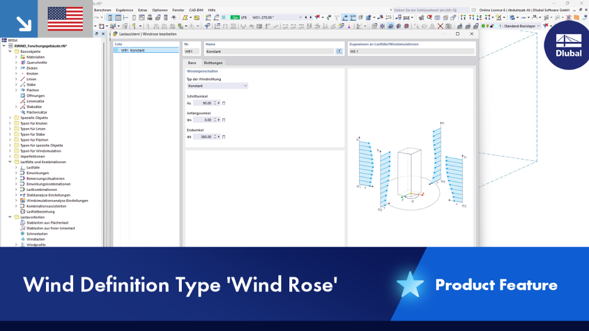Screen dimensions: 589x331
Task: Select Stablasten aus Flächenlast tree item
Action: pos(47,222)
